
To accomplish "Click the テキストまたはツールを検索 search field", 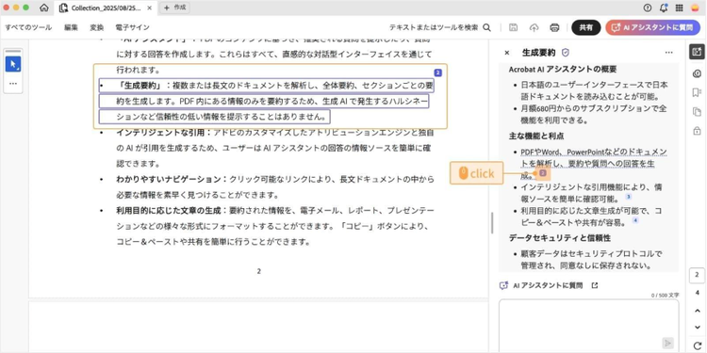I will pos(434,27).
